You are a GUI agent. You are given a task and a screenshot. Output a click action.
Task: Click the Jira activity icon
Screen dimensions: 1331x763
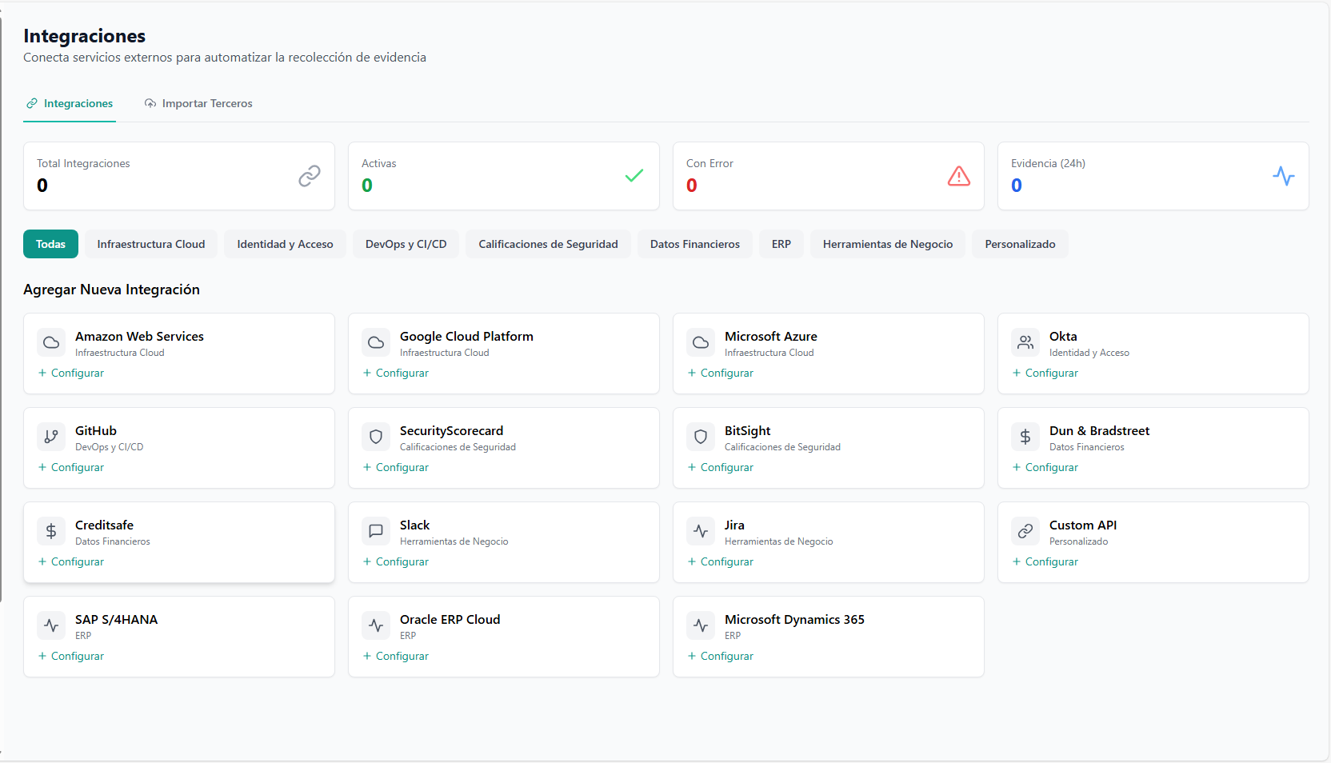pos(700,531)
